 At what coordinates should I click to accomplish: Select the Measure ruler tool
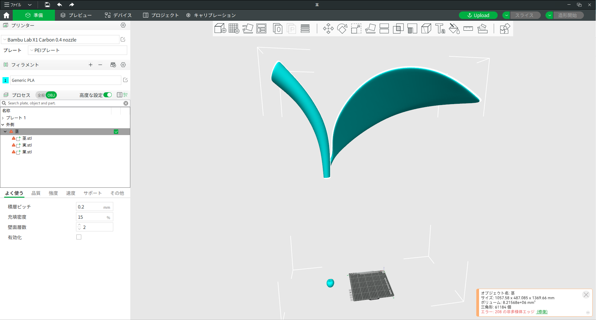[x=468, y=29]
